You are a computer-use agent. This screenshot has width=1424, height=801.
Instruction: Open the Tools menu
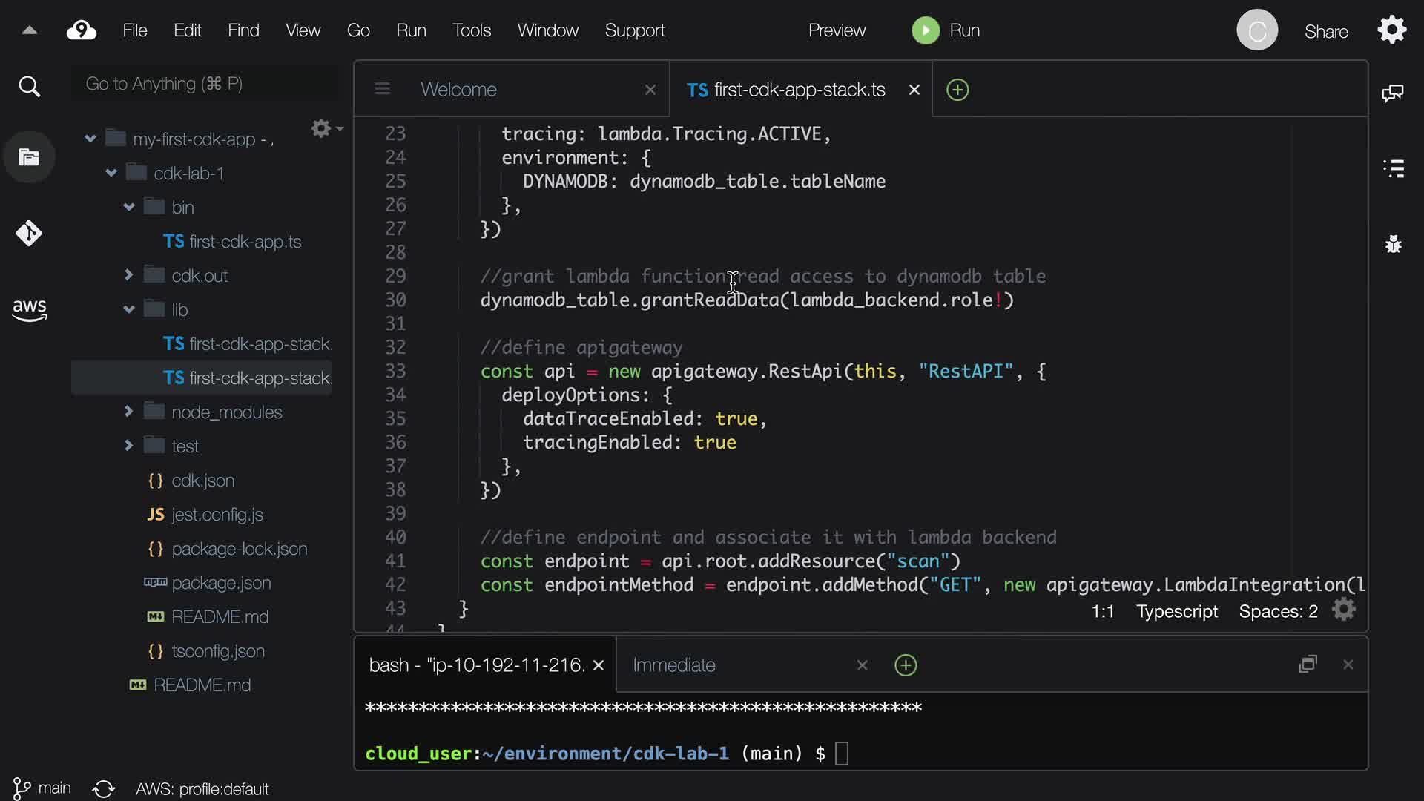coord(472,30)
